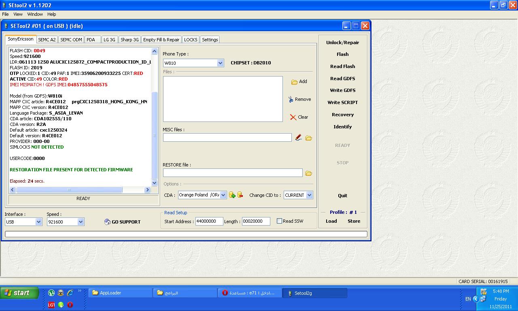
Task: Switch to the LG 3G tab
Action: pos(109,40)
